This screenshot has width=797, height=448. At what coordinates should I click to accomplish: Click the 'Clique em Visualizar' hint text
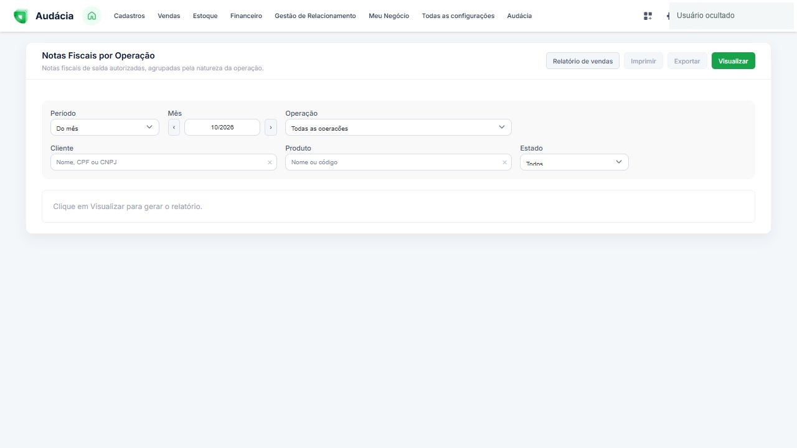128,207
